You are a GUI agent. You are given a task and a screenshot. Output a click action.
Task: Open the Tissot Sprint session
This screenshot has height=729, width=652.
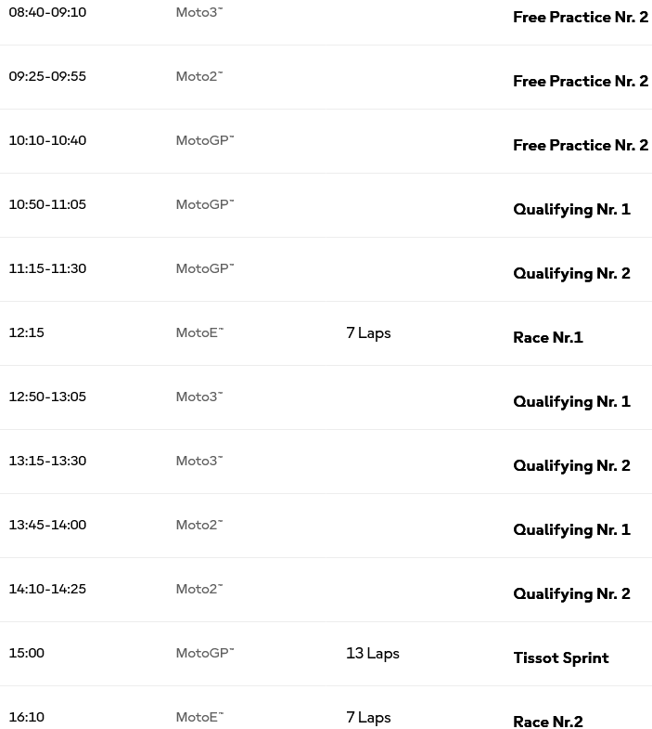tap(561, 657)
